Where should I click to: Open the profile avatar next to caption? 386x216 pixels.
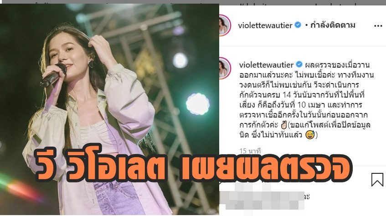point(225,68)
